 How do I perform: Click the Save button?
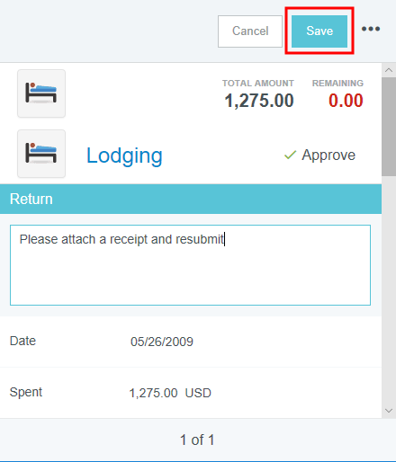(x=319, y=31)
